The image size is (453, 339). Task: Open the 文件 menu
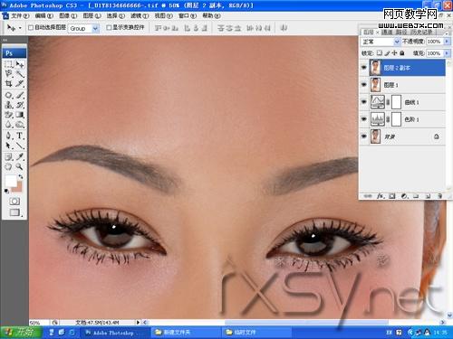[x=20, y=15]
